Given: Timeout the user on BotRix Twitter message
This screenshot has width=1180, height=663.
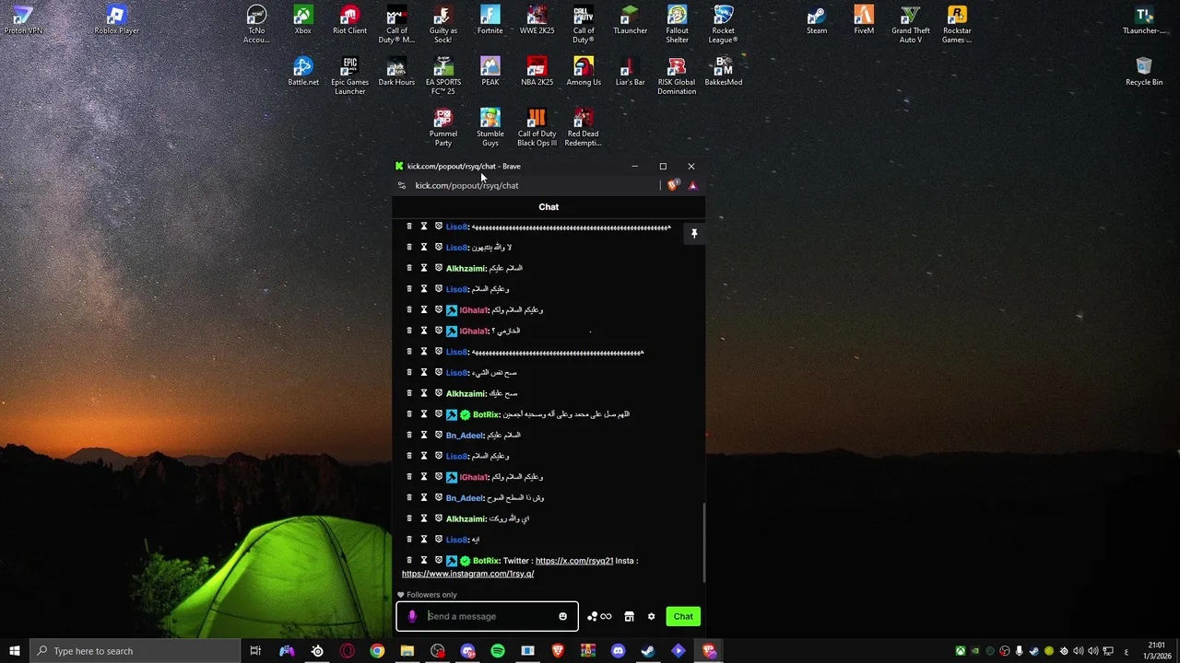Looking at the screenshot, I should [424, 560].
